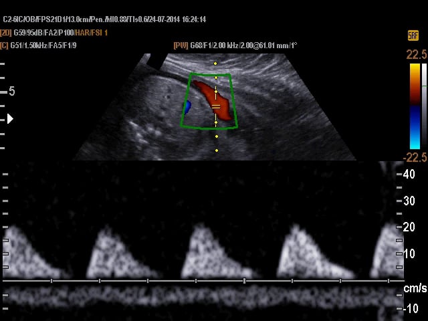Click the HAR/FSI 1 setting text
Viewport: 428px width, 321px height.
click(91, 33)
